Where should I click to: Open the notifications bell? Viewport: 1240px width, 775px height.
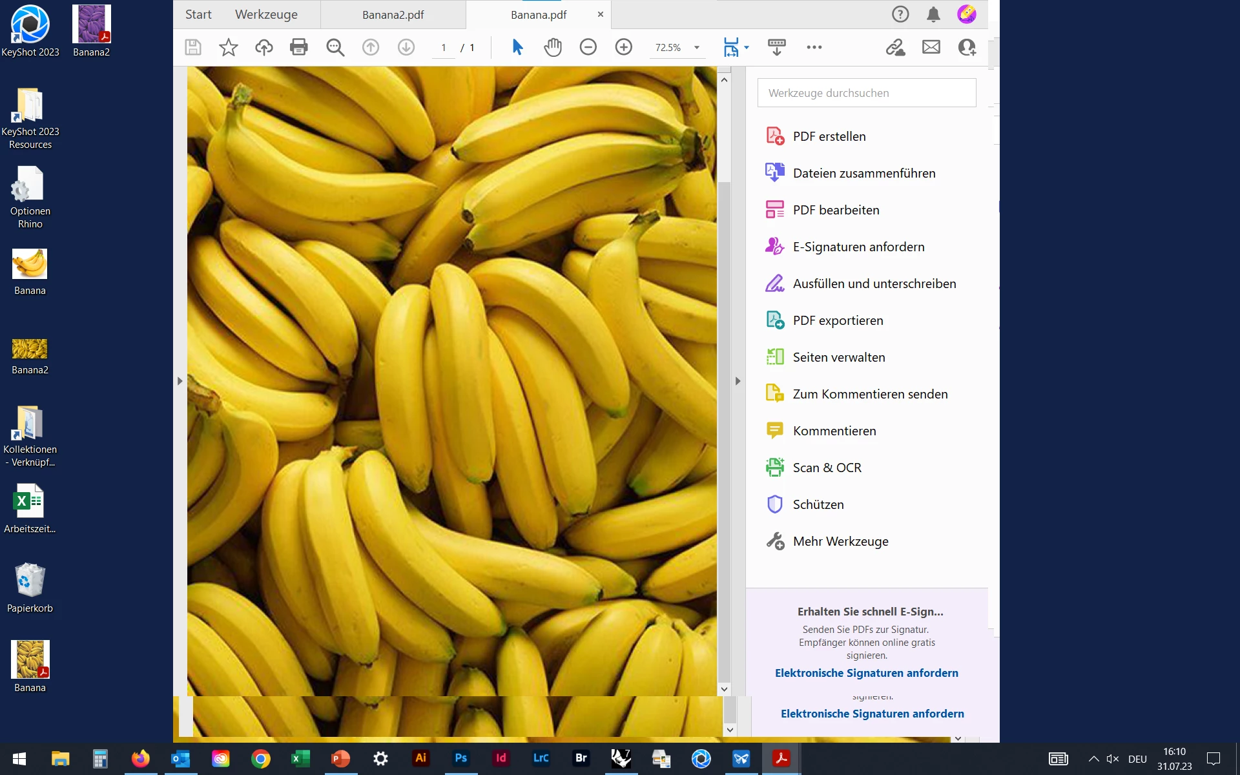(933, 14)
